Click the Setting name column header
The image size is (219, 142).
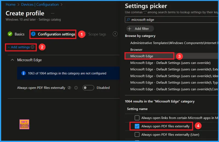137,109
